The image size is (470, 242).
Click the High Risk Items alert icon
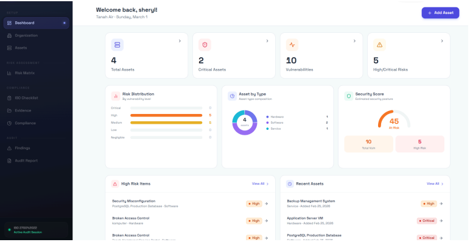[115, 184]
